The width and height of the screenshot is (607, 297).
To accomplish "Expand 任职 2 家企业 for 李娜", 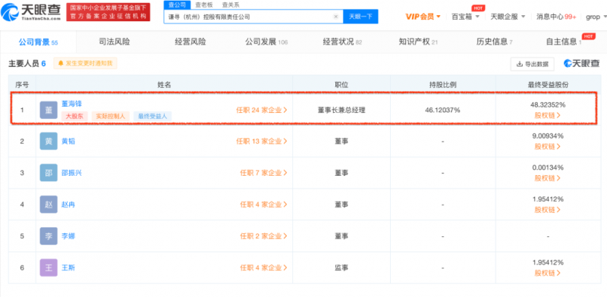I will [x=263, y=236].
